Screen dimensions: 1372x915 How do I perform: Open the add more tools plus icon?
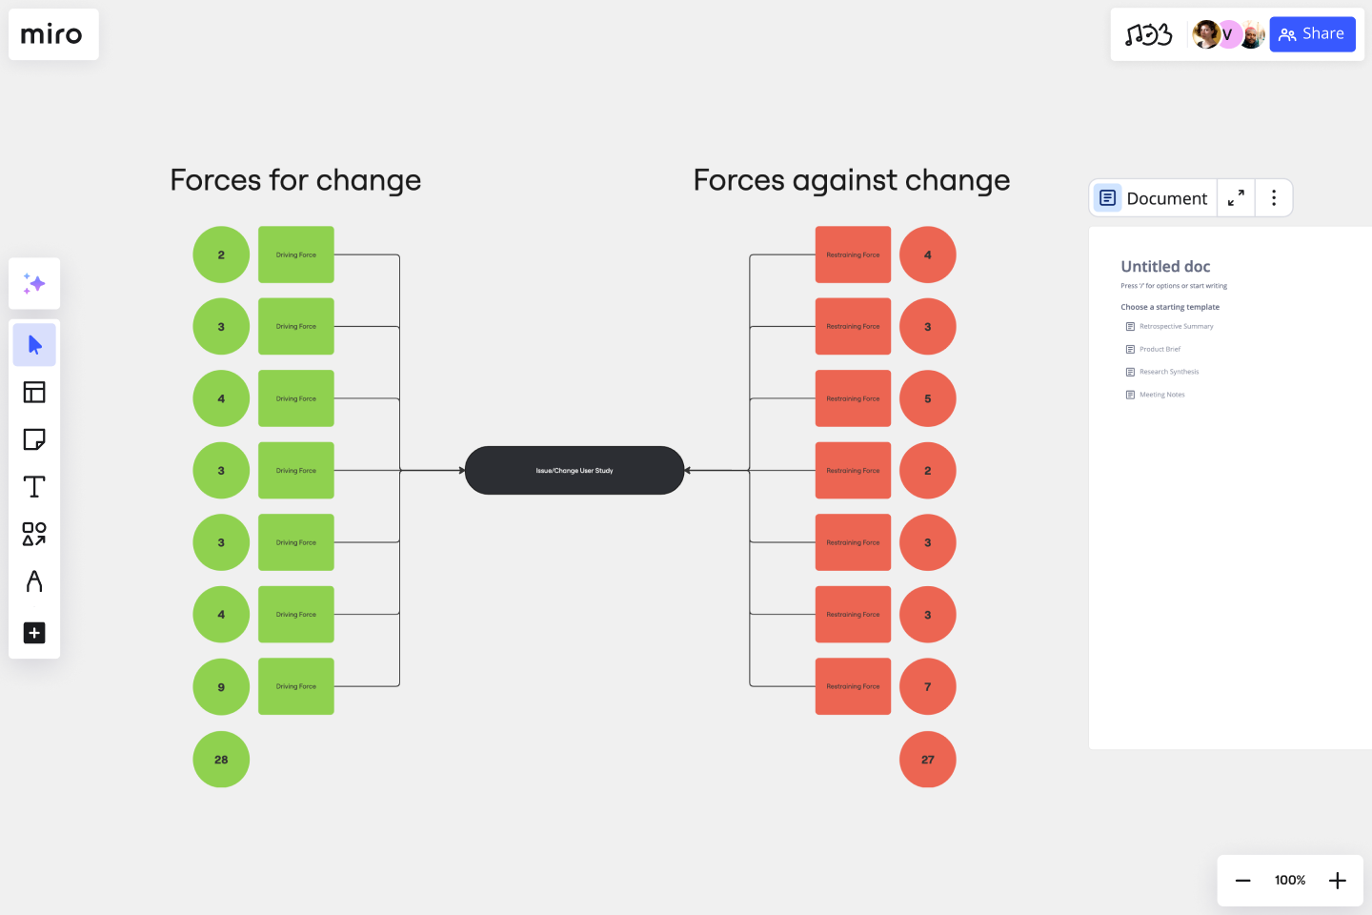pos(33,633)
